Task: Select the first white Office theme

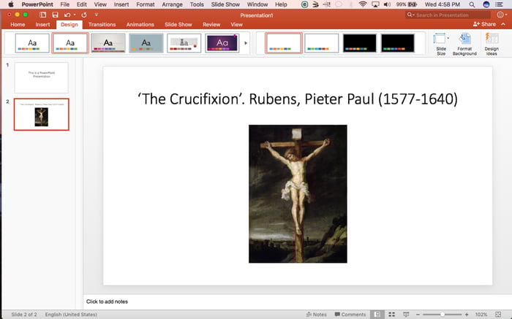Action: [x=32, y=43]
